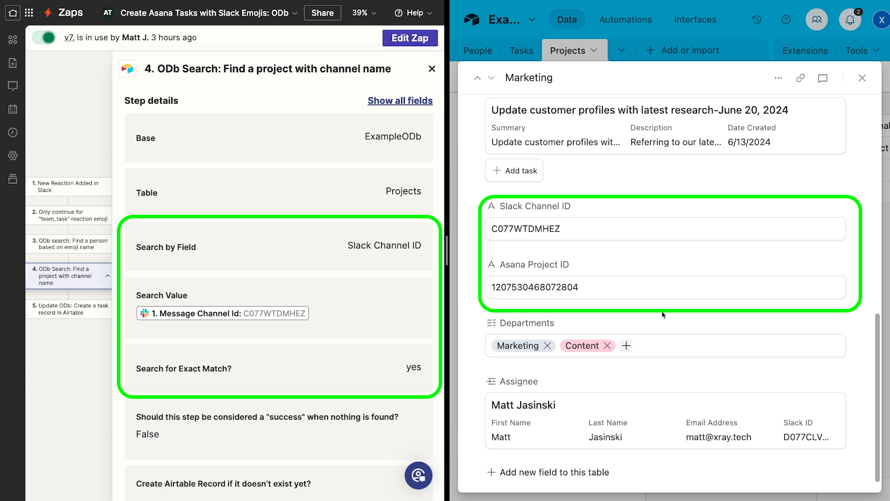Click the record view vertical scrollbar

pos(877,397)
